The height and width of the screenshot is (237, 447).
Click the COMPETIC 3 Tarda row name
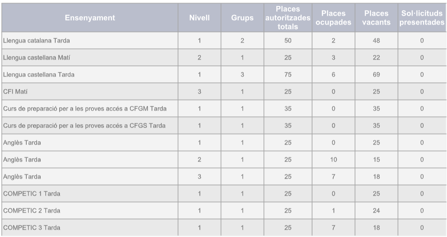[31, 228]
